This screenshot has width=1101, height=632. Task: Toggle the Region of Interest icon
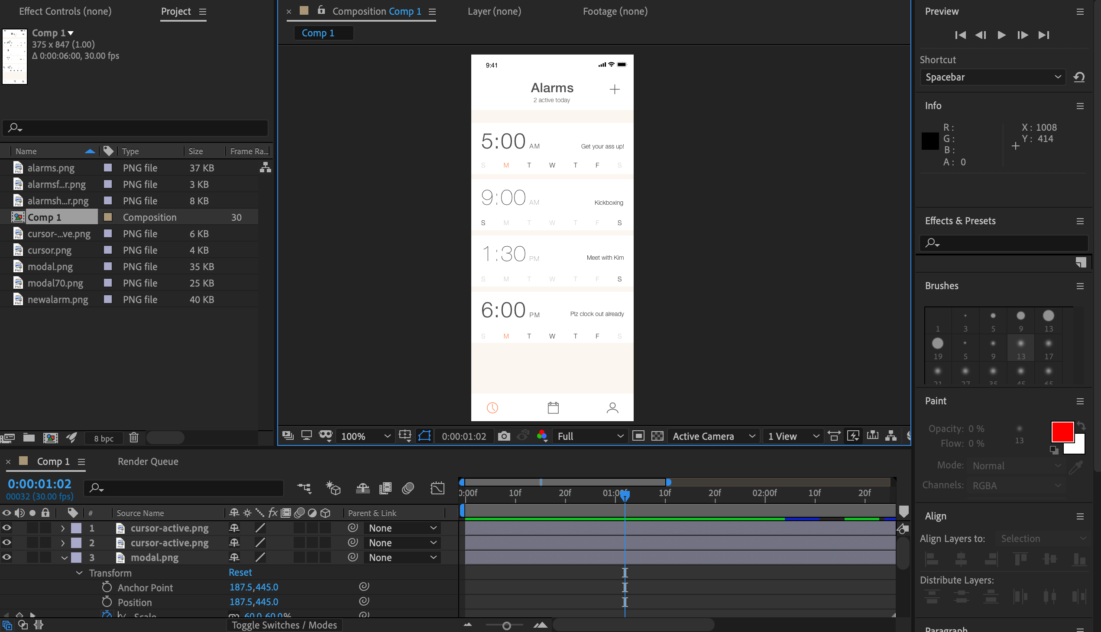tap(638, 436)
